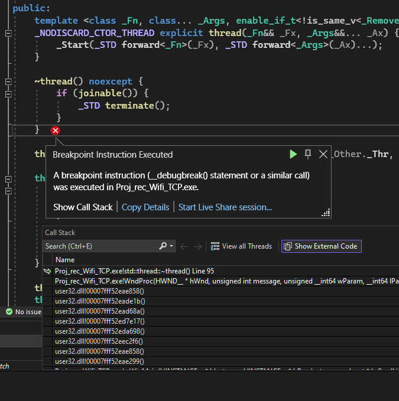Select frame user32.dll!00007fff52eae299()
The image size is (399, 401).
click(220, 361)
